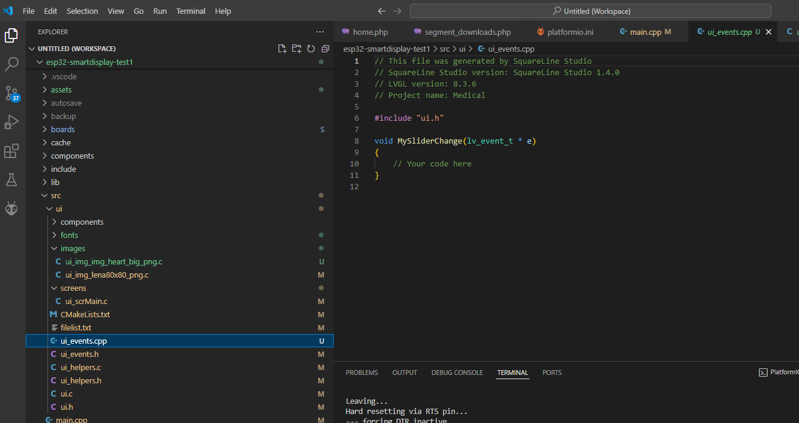The image size is (799, 423).
Task: Click ui_events.cpp in the breadcrumb
Action: pos(511,49)
